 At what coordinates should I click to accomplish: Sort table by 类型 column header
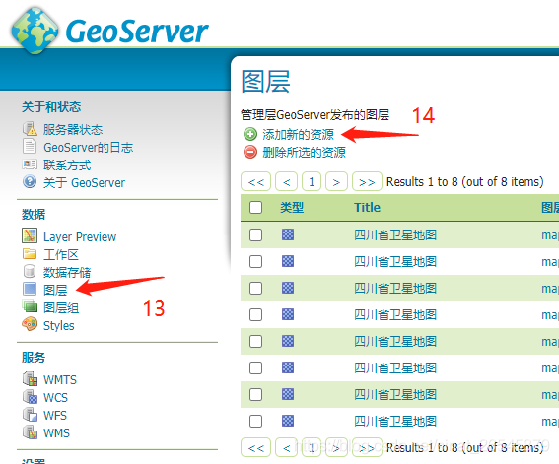(292, 207)
